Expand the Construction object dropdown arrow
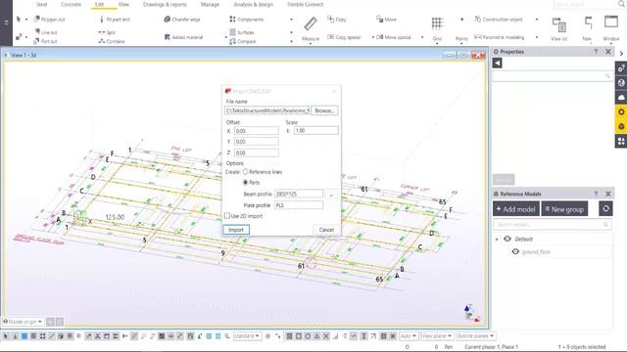 [537, 20]
